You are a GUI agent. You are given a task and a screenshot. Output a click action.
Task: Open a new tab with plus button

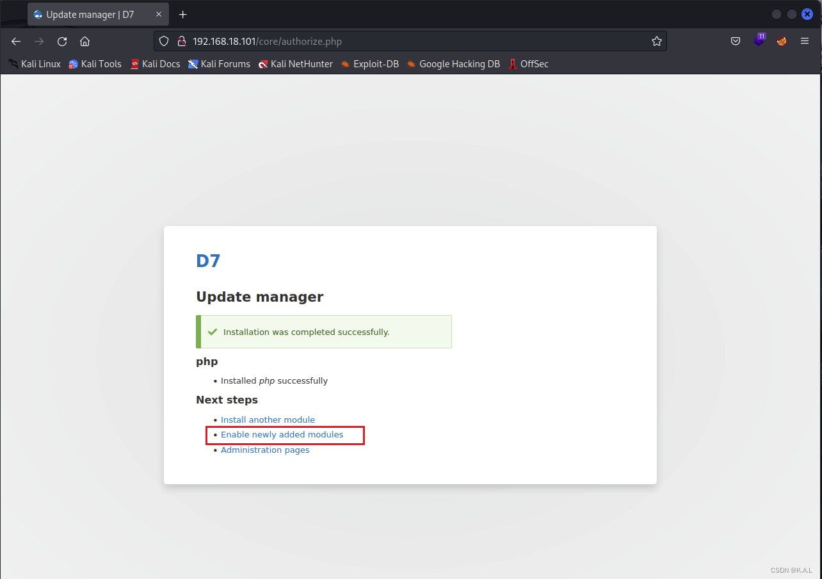[x=182, y=14]
